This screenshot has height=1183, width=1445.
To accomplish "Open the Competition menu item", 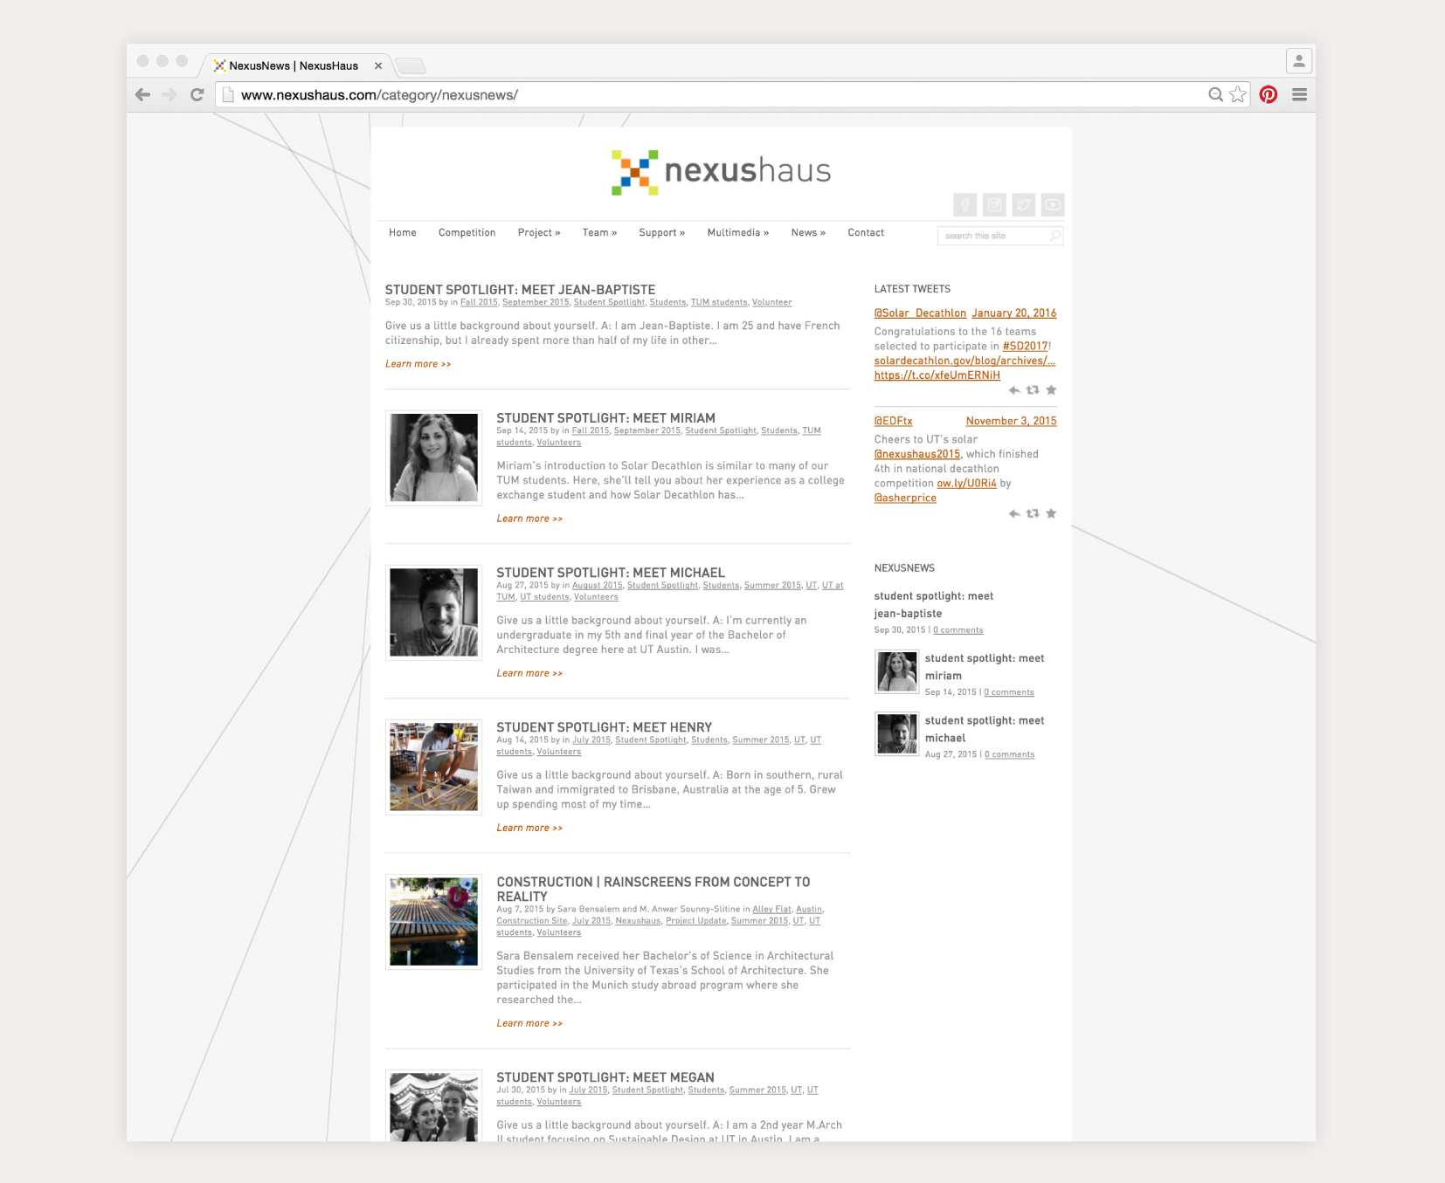I will pos(467,233).
